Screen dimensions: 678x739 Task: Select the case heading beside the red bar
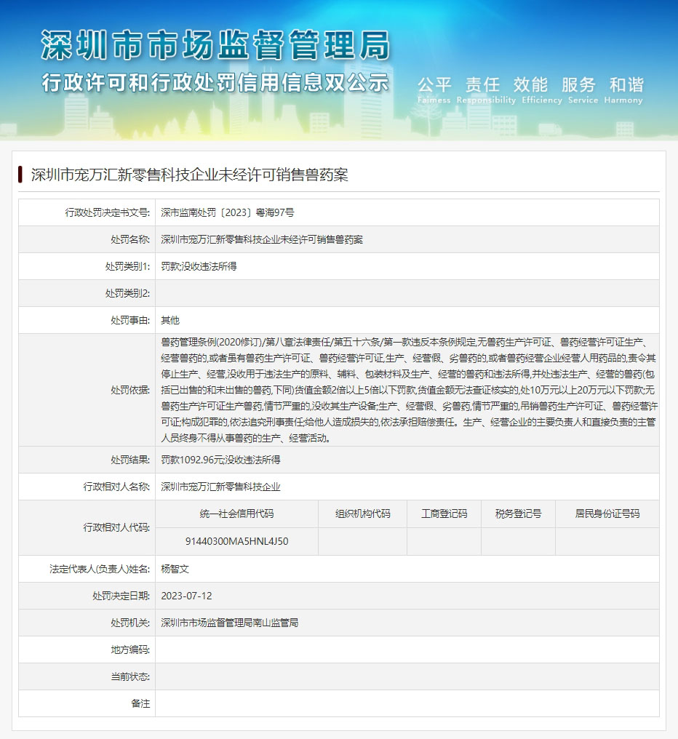[x=189, y=175]
